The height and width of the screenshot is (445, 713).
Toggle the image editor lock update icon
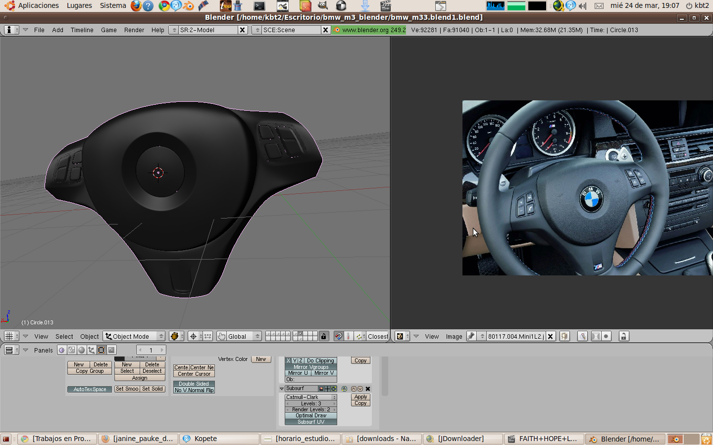click(x=623, y=336)
